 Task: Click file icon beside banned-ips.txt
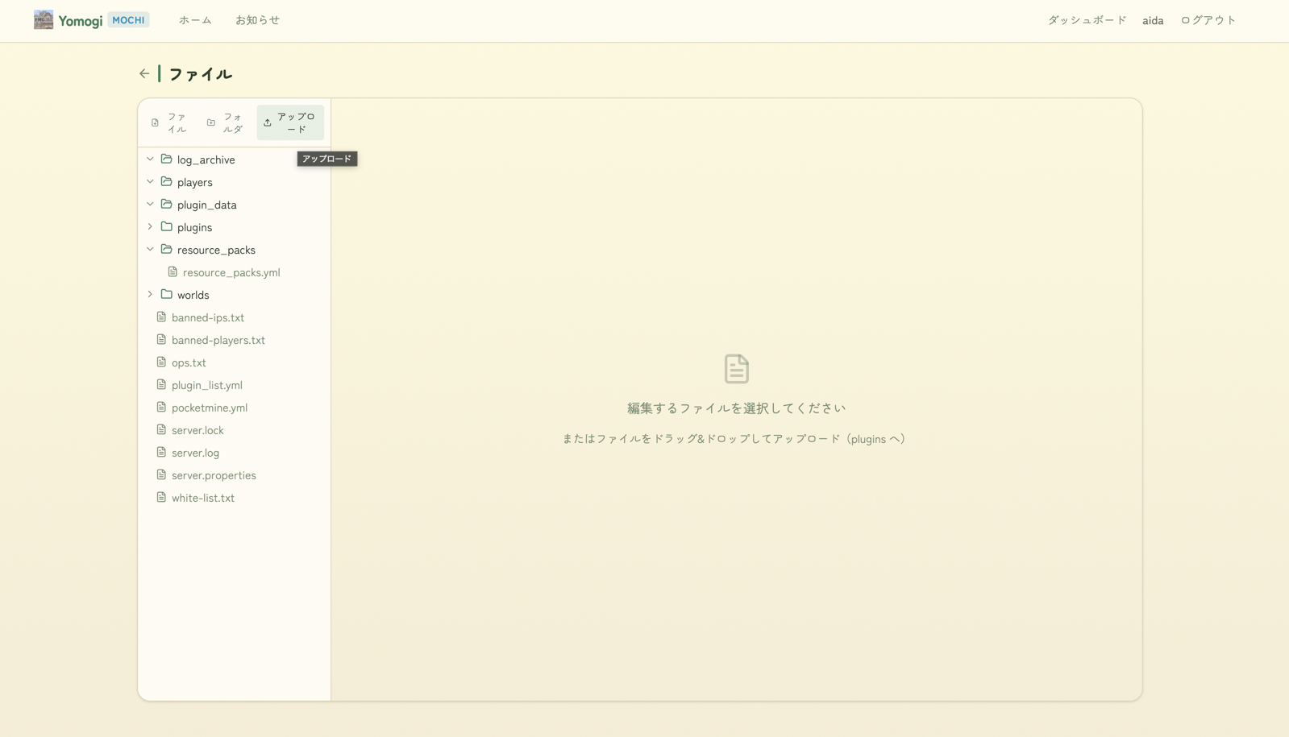pos(161,317)
